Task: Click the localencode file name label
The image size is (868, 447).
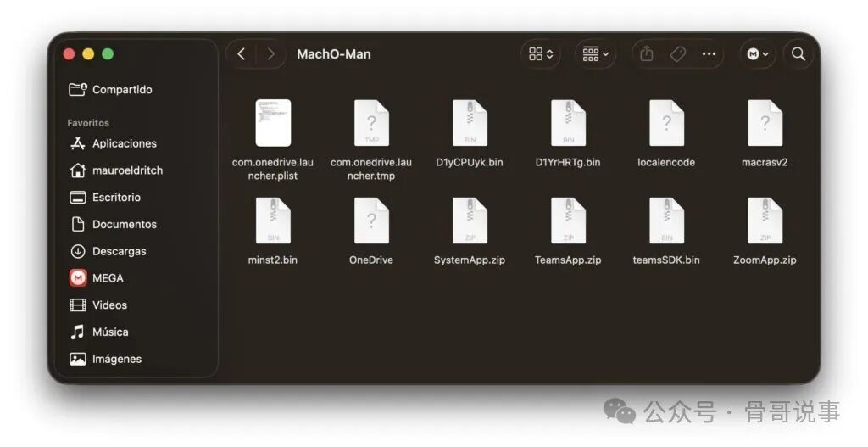Action: 666,162
